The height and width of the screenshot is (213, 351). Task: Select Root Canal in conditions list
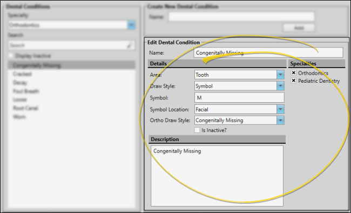coord(72,108)
